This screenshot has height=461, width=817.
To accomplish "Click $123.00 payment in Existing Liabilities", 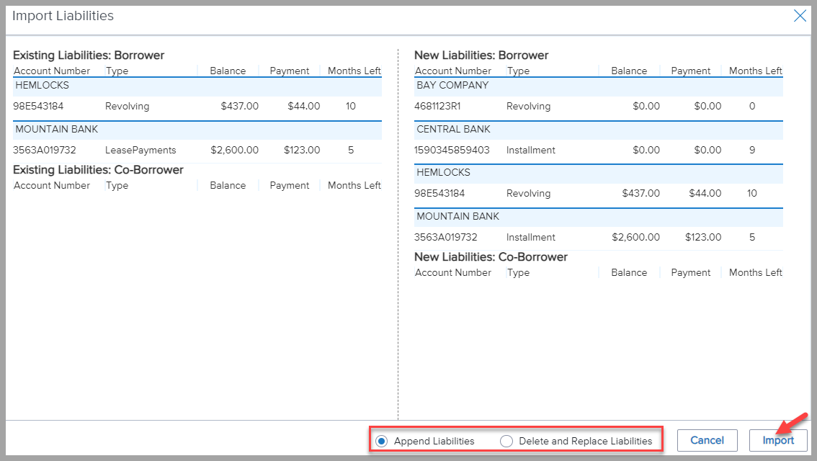I will [x=302, y=150].
